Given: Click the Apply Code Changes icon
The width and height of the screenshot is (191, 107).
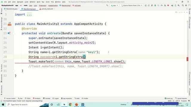Looking at the screenshot, I should point(152,5).
